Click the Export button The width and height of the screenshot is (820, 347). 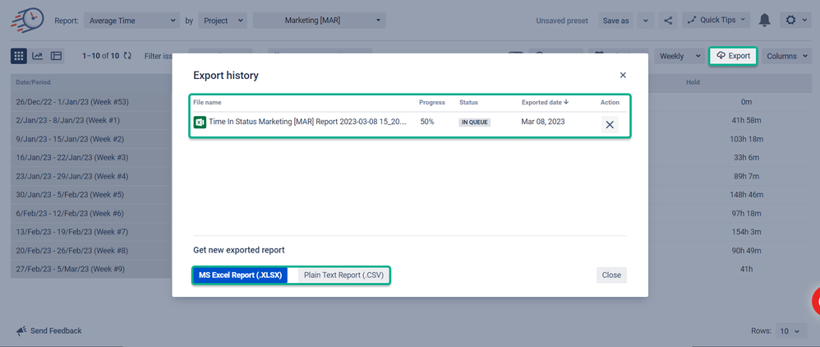coord(733,55)
